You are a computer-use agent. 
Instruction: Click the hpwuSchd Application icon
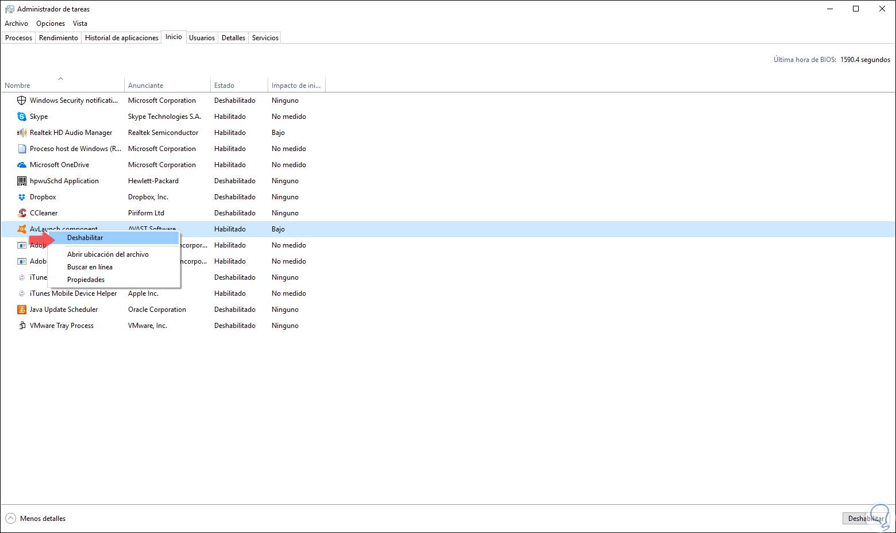coord(22,181)
